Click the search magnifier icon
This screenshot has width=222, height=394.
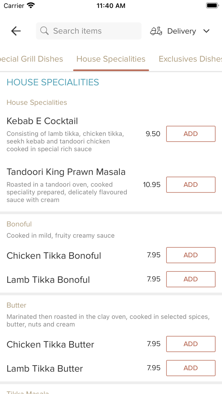pos(44,31)
